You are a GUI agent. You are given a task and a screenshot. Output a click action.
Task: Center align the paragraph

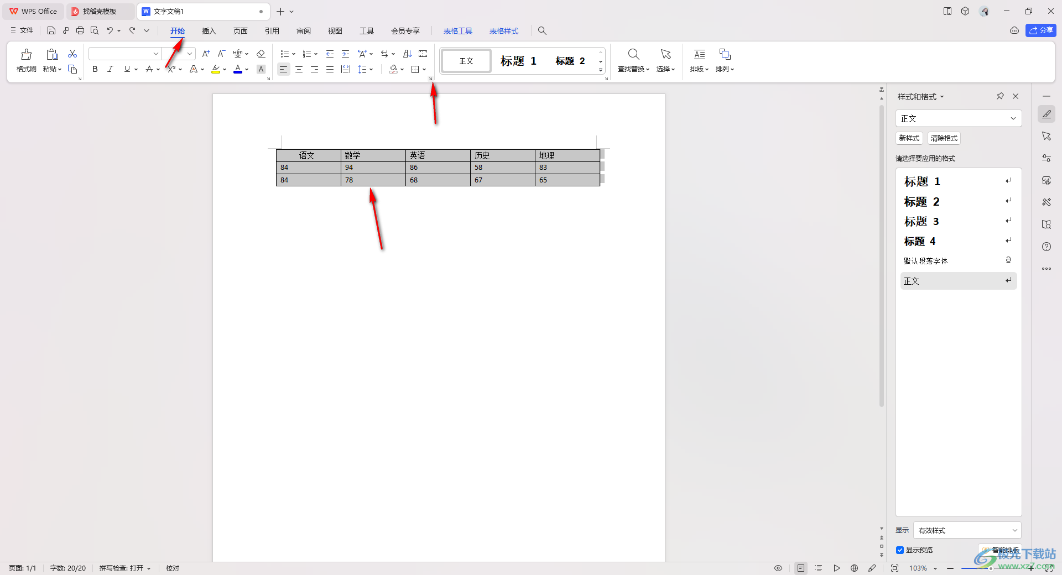[x=299, y=69]
